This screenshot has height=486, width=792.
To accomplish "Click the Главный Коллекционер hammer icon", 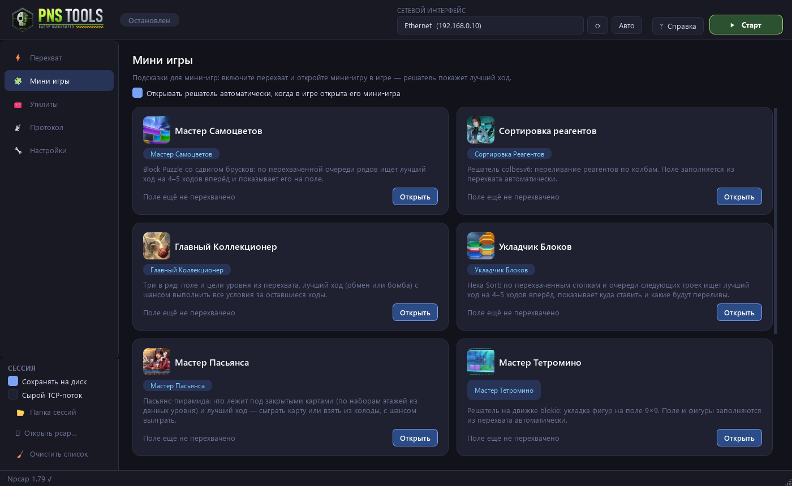I will click(x=157, y=246).
